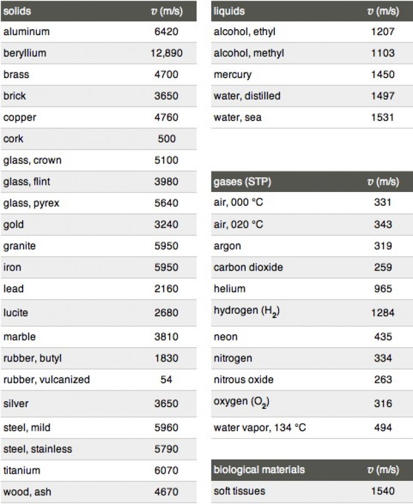Select the aluminum row label
Viewport: 413px width, 504px height.
click(x=26, y=32)
